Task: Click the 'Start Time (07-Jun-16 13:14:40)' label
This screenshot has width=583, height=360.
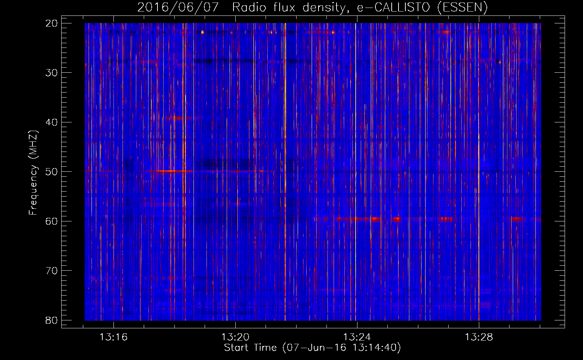Action: point(312,348)
